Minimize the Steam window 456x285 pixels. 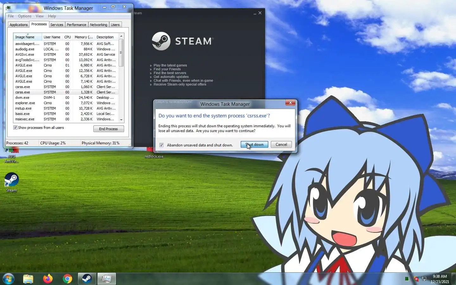(x=255, y=13)
